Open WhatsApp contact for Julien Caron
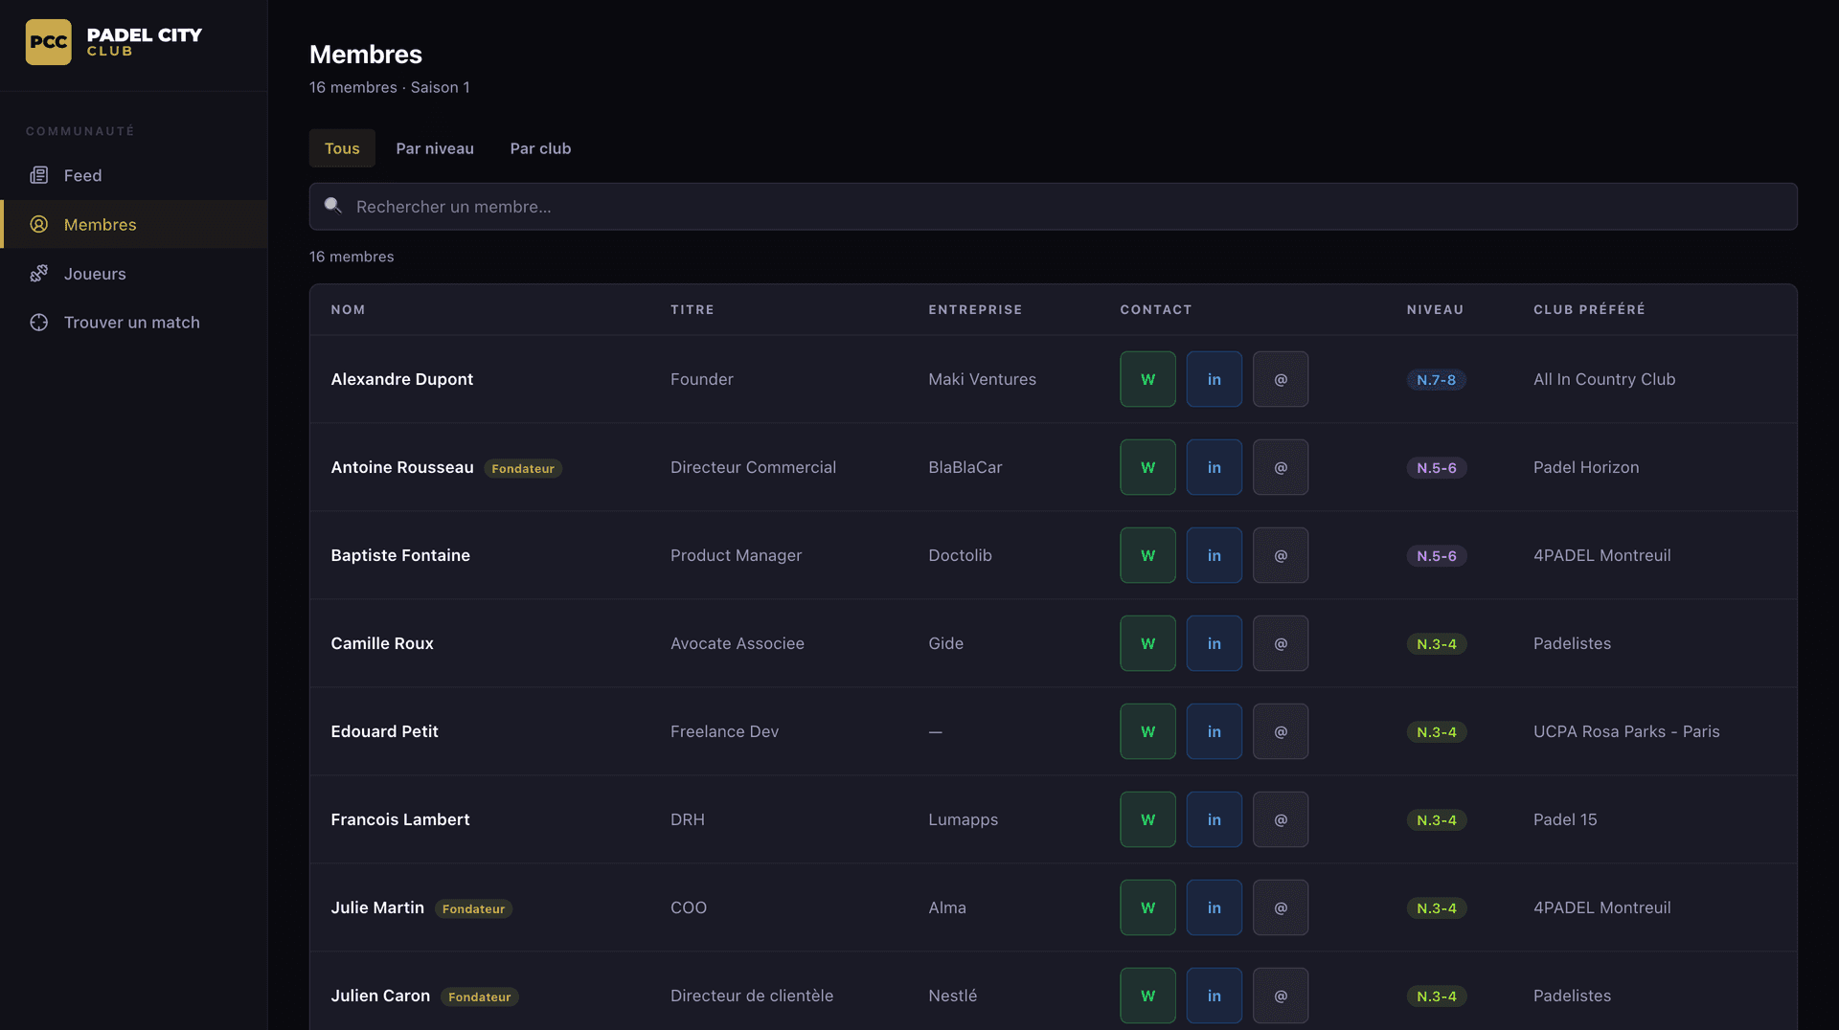This screenshot has width=1839, height=1030. click(1147, 996)
